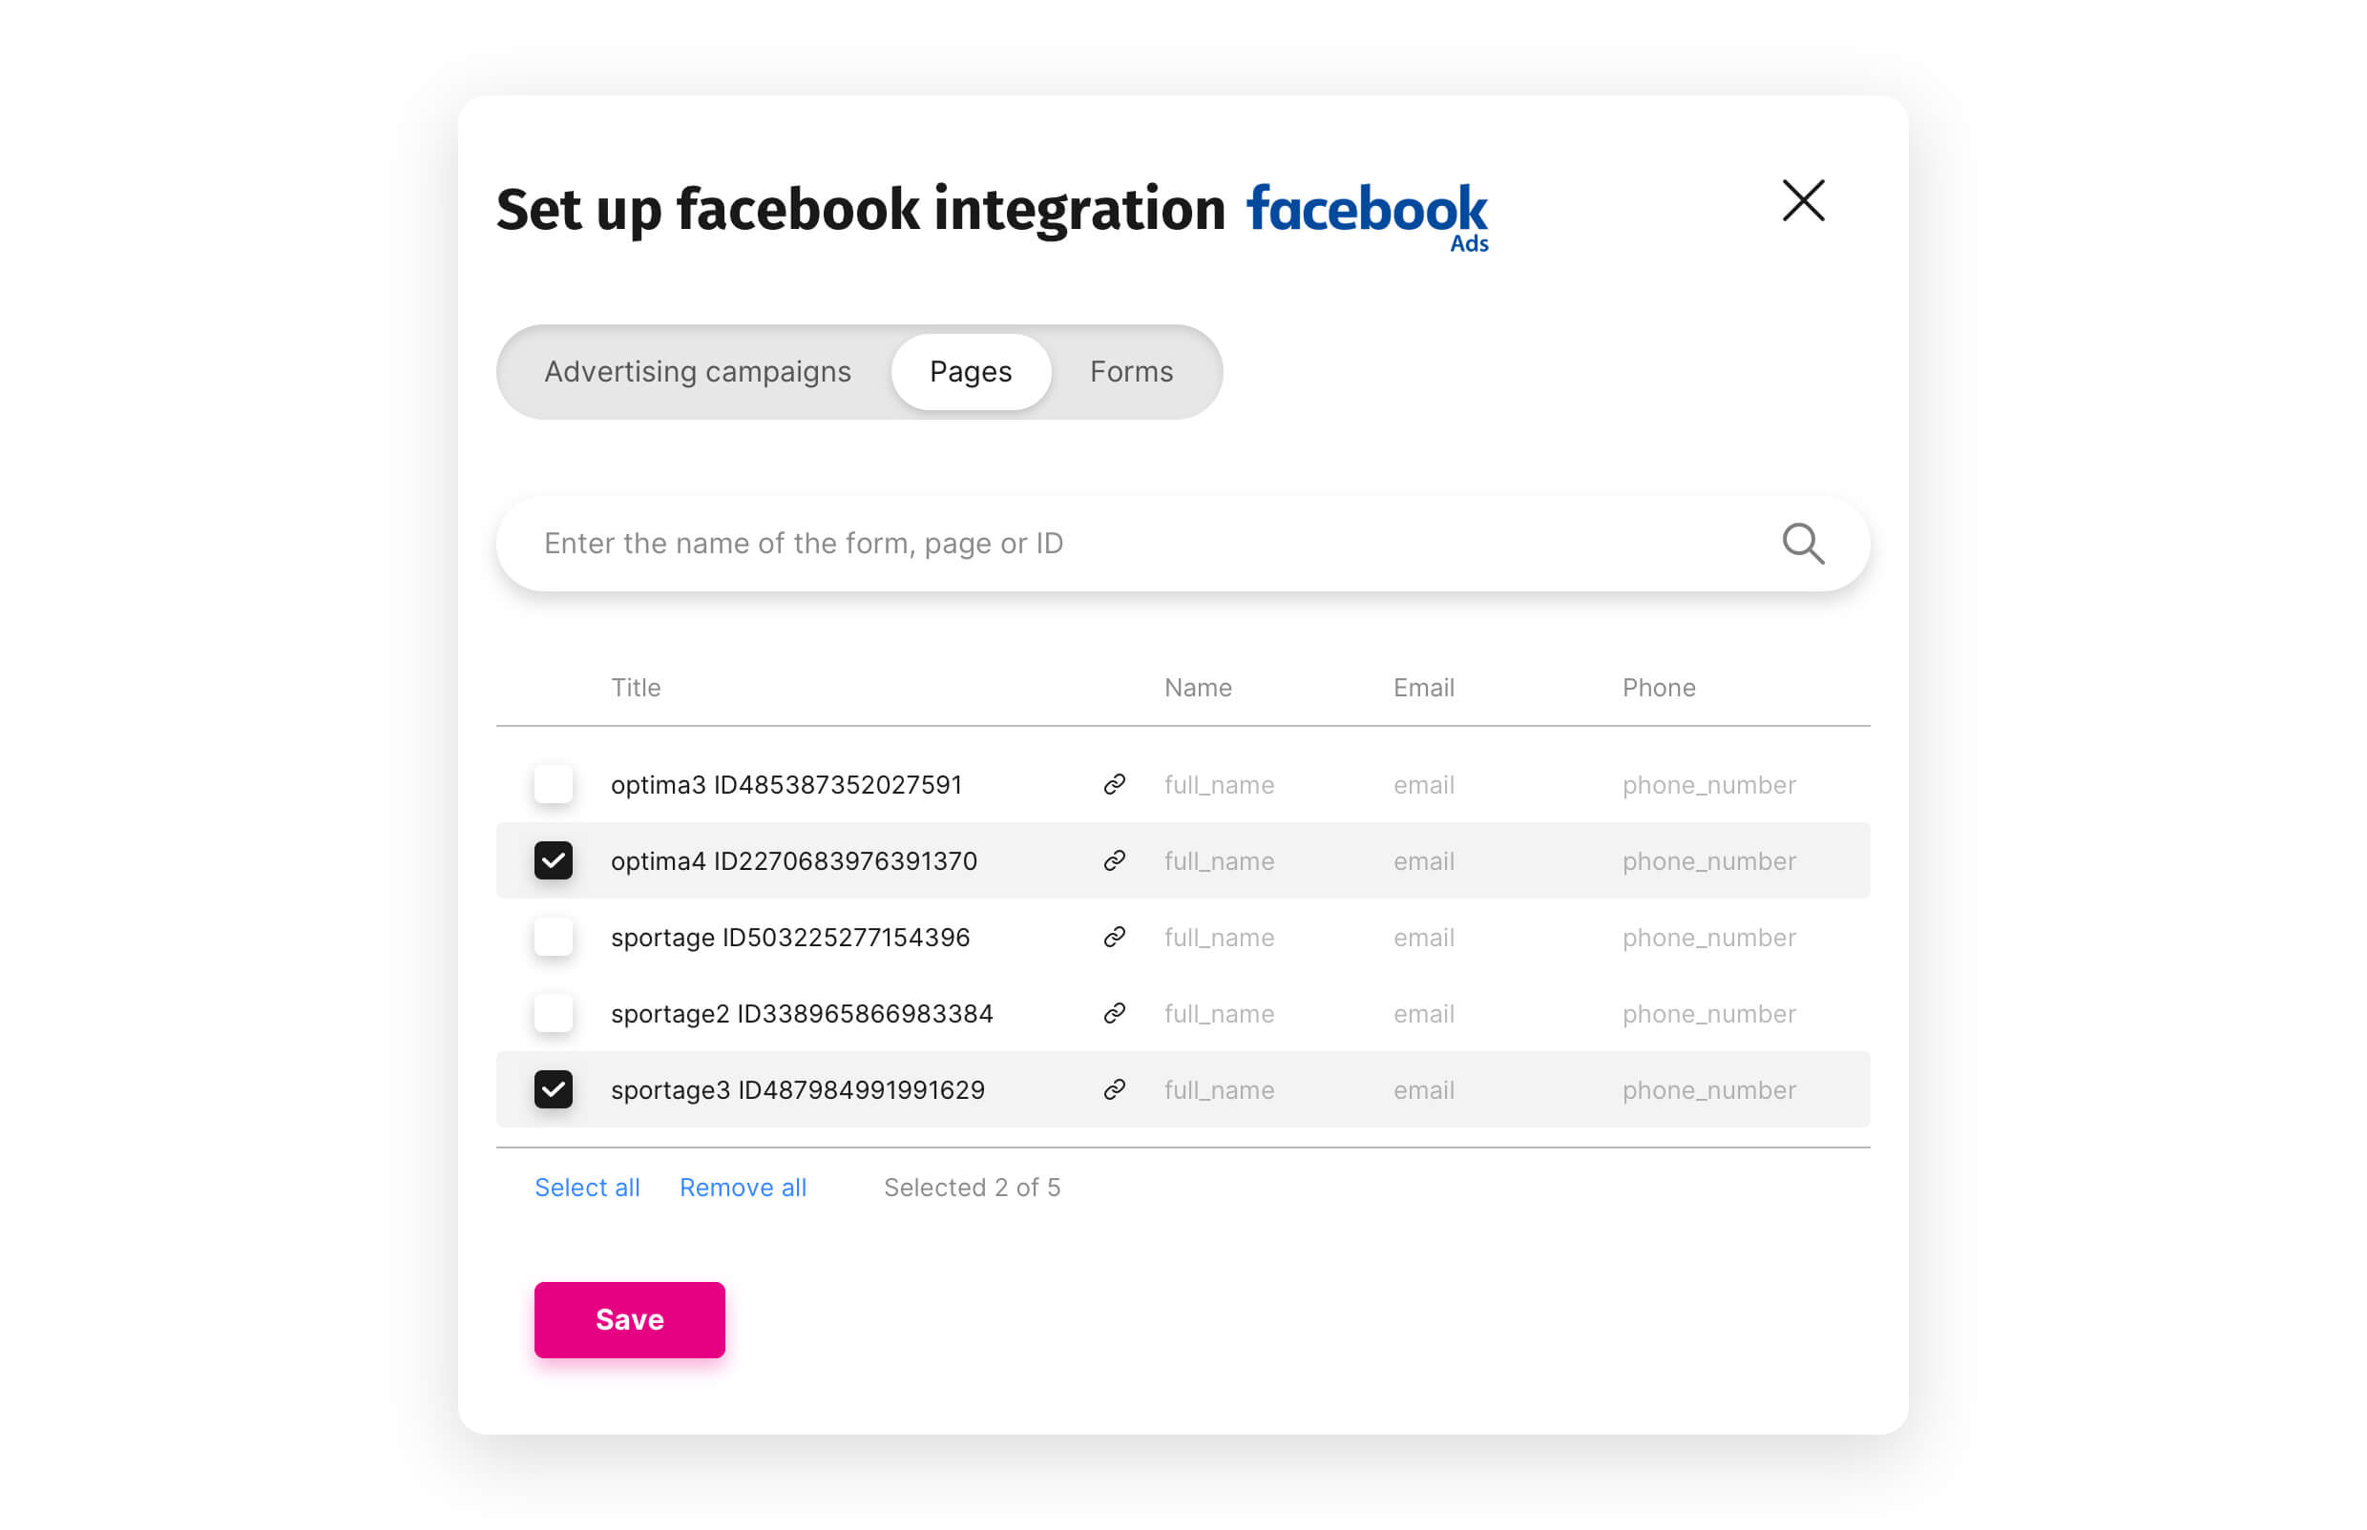Viewport: 2367px width, 1530px height.
Task: Click the Title column header
Action: (x=637, y=687)
